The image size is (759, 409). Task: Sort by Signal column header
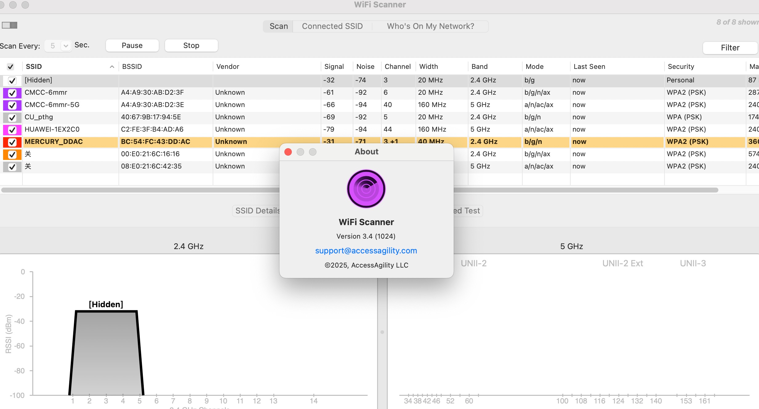[x=337, y=66]
